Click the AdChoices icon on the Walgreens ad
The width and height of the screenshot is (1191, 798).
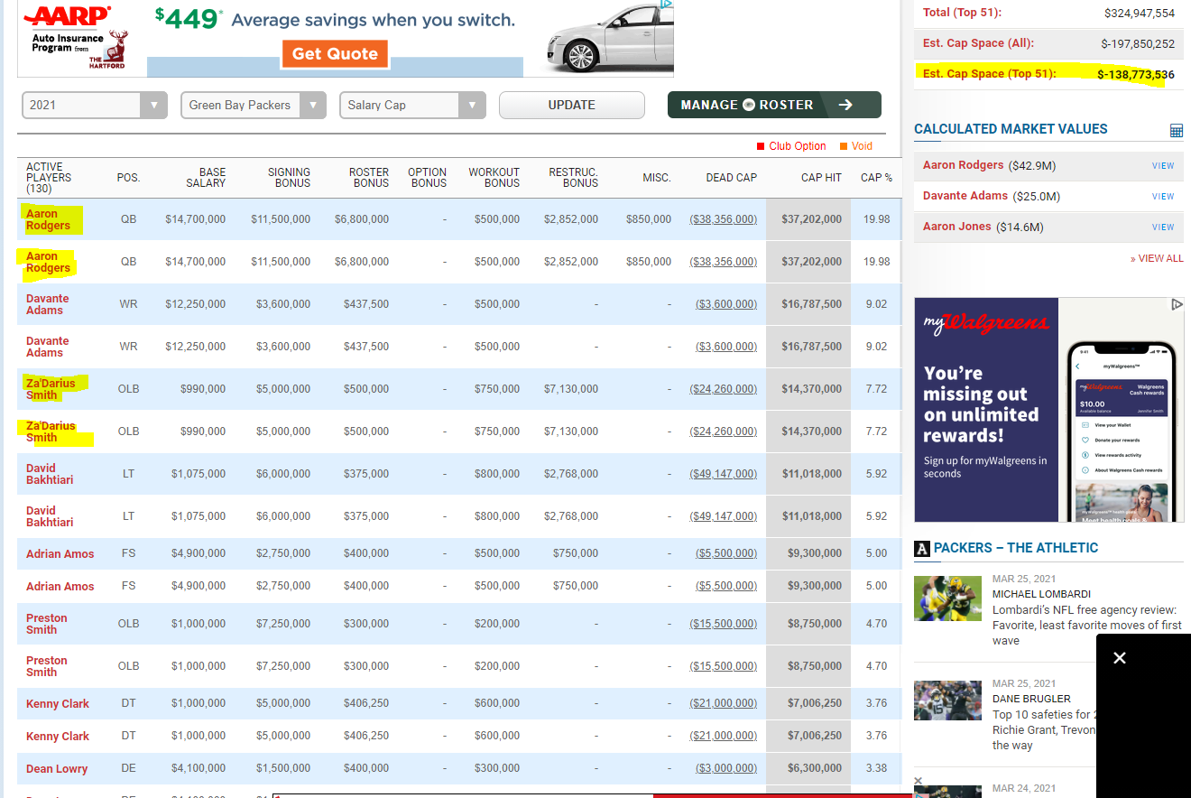coord(1177,305)
